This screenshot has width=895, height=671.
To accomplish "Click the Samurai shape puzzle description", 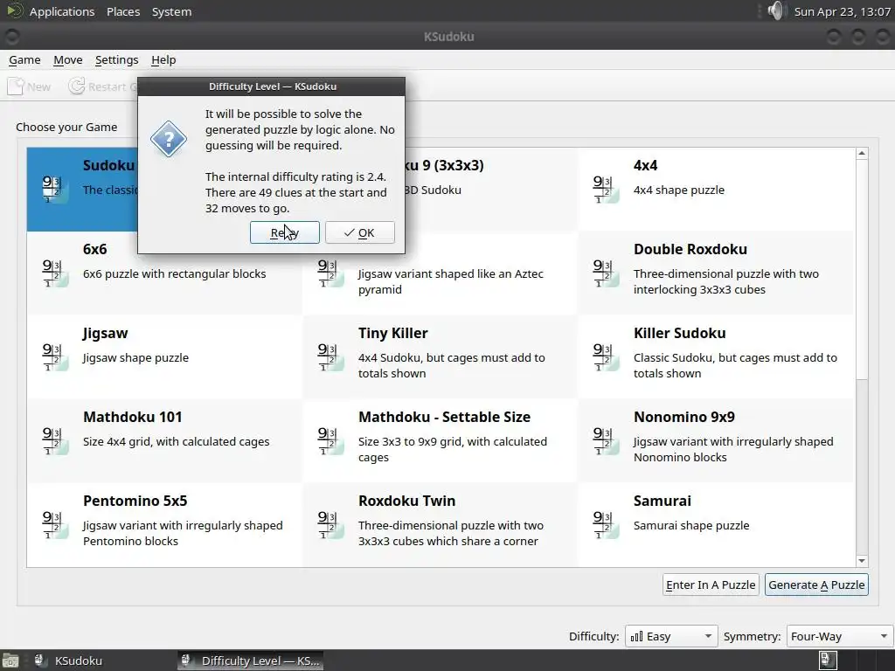I will click(691, 525).
